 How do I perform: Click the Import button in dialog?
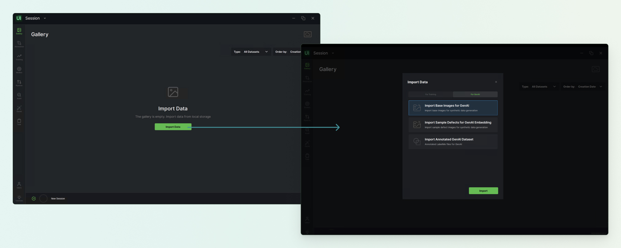coord(483,191)
